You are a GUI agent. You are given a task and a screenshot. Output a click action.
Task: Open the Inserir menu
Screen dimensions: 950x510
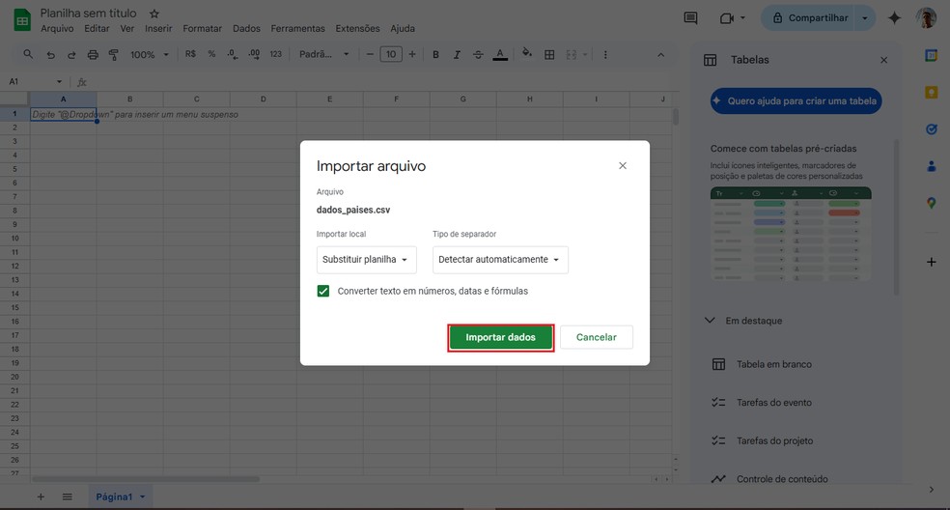click(158, 29)
